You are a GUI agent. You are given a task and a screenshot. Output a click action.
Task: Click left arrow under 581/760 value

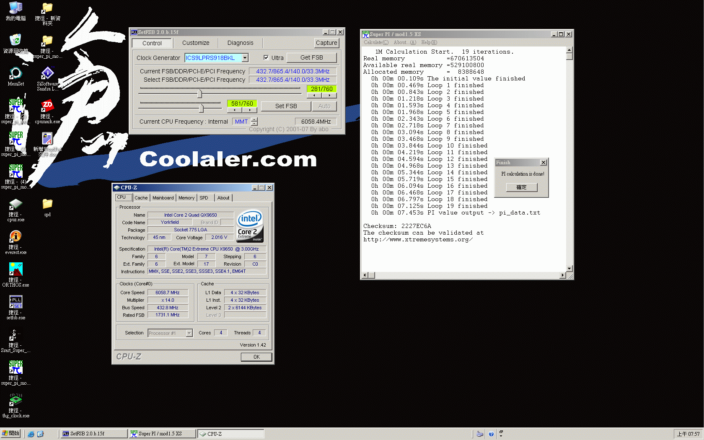pos(235,110)
